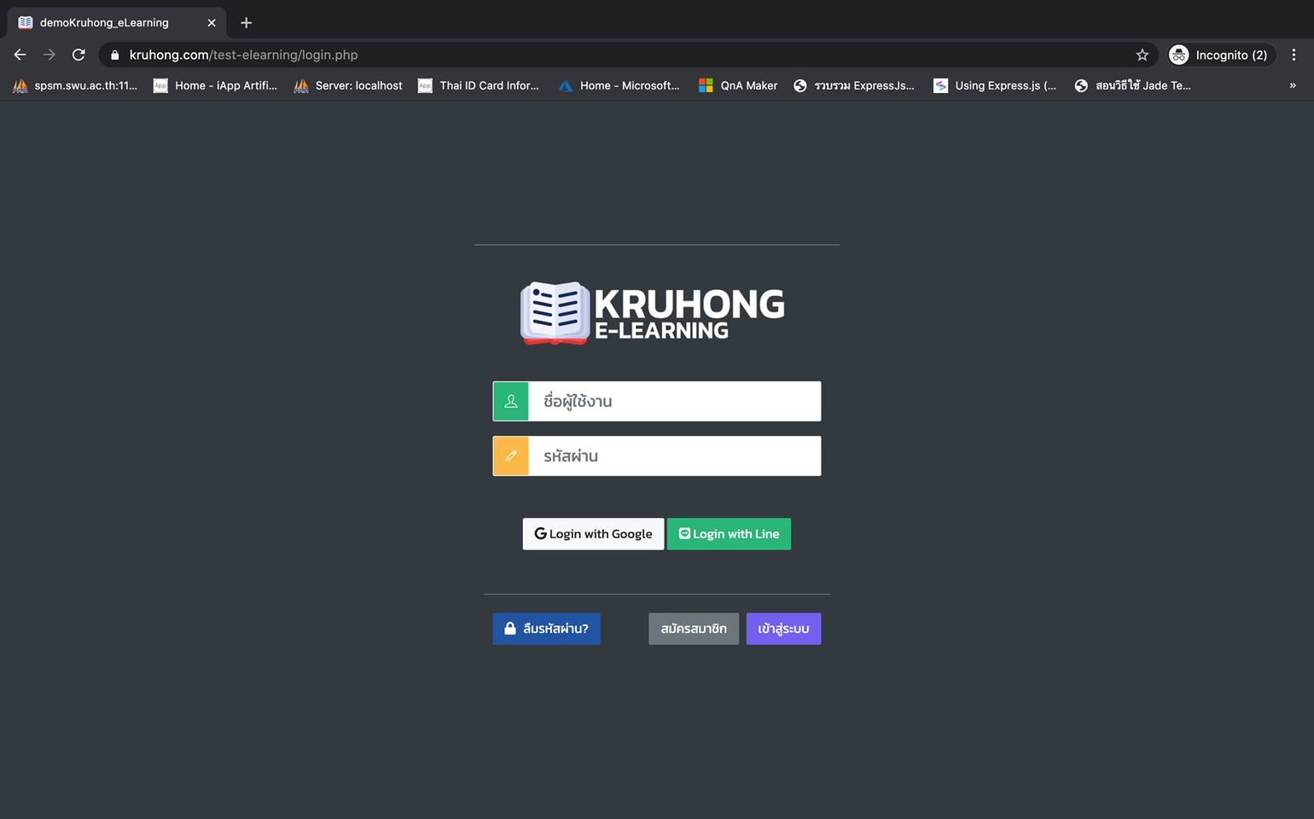Open Home - Microsoft... bookmark

pos(619,85)
